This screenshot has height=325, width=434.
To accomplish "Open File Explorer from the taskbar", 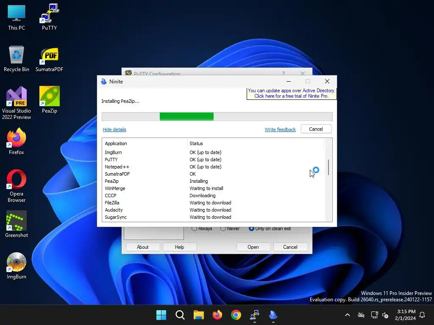I will coord(198,315).
